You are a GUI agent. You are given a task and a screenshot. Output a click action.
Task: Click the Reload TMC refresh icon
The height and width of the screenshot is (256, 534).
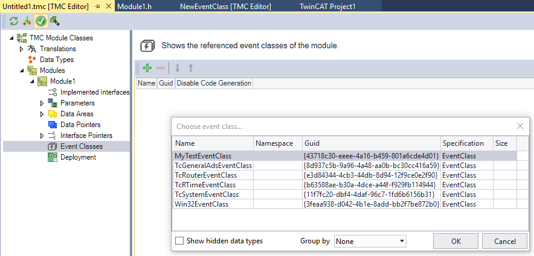click(x=14, y=22)
